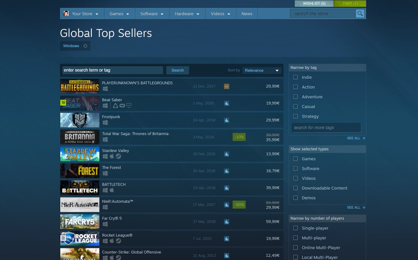Click the -50% discount badge for NieR:Automata
The width and height of the screenshot is (418, 260).
239,205
